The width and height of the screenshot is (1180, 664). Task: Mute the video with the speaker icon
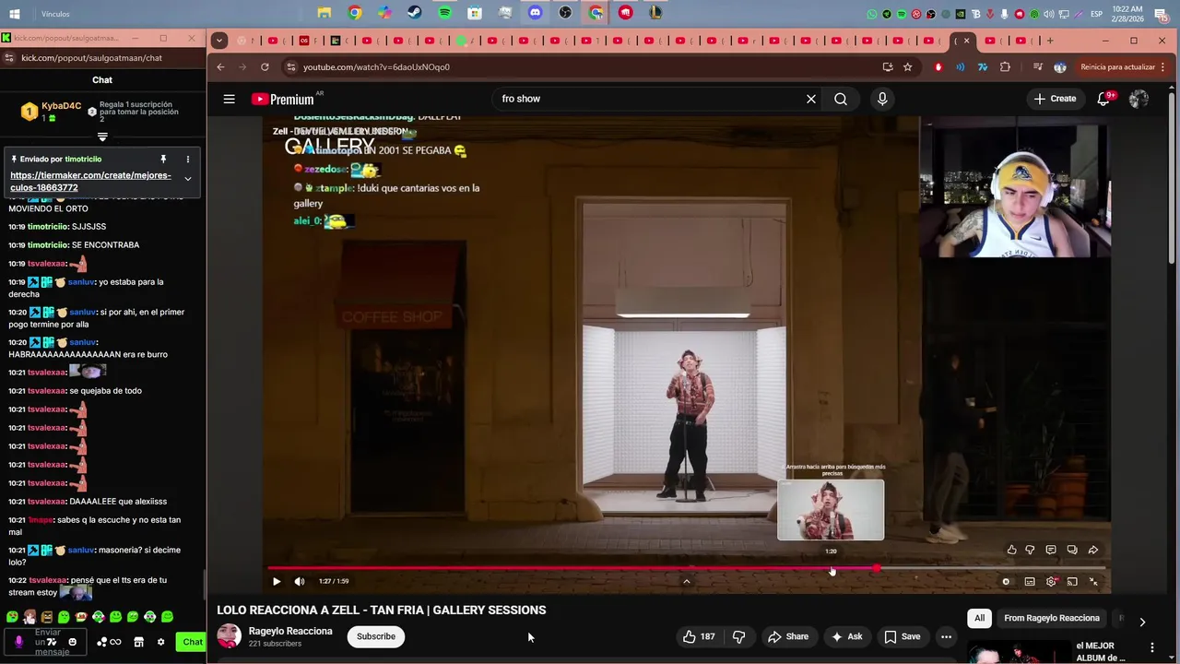pos(300,581)
